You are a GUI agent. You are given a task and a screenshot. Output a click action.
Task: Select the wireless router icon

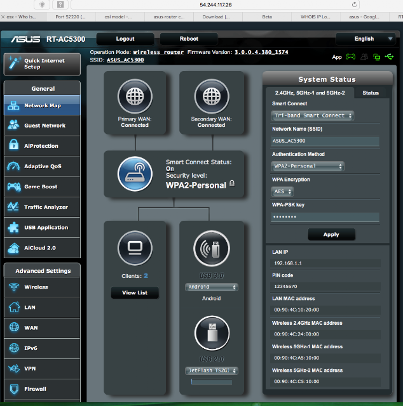[135, 174]
